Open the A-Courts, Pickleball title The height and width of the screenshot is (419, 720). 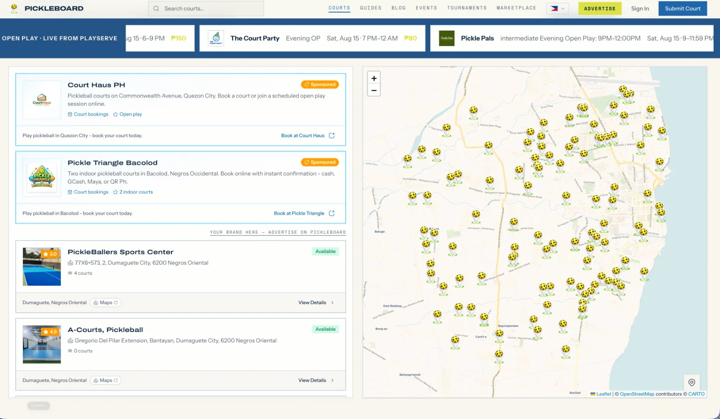coord(105,330)
